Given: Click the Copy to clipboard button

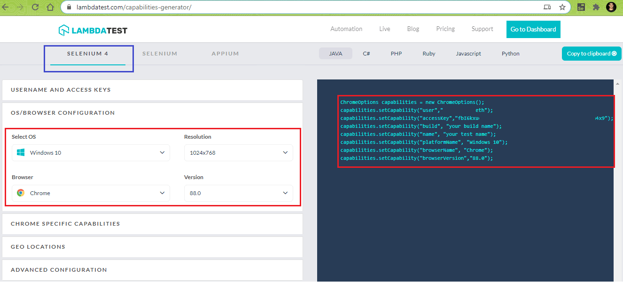Looking at the screenshot, I should click(591, 54).
